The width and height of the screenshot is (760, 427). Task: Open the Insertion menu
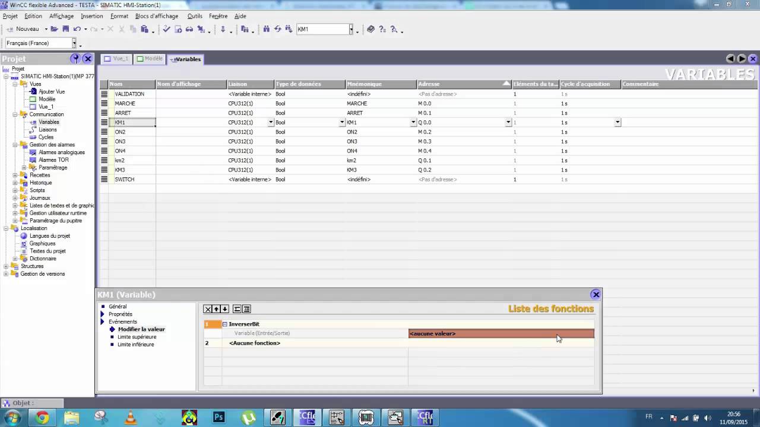point(92,16)
